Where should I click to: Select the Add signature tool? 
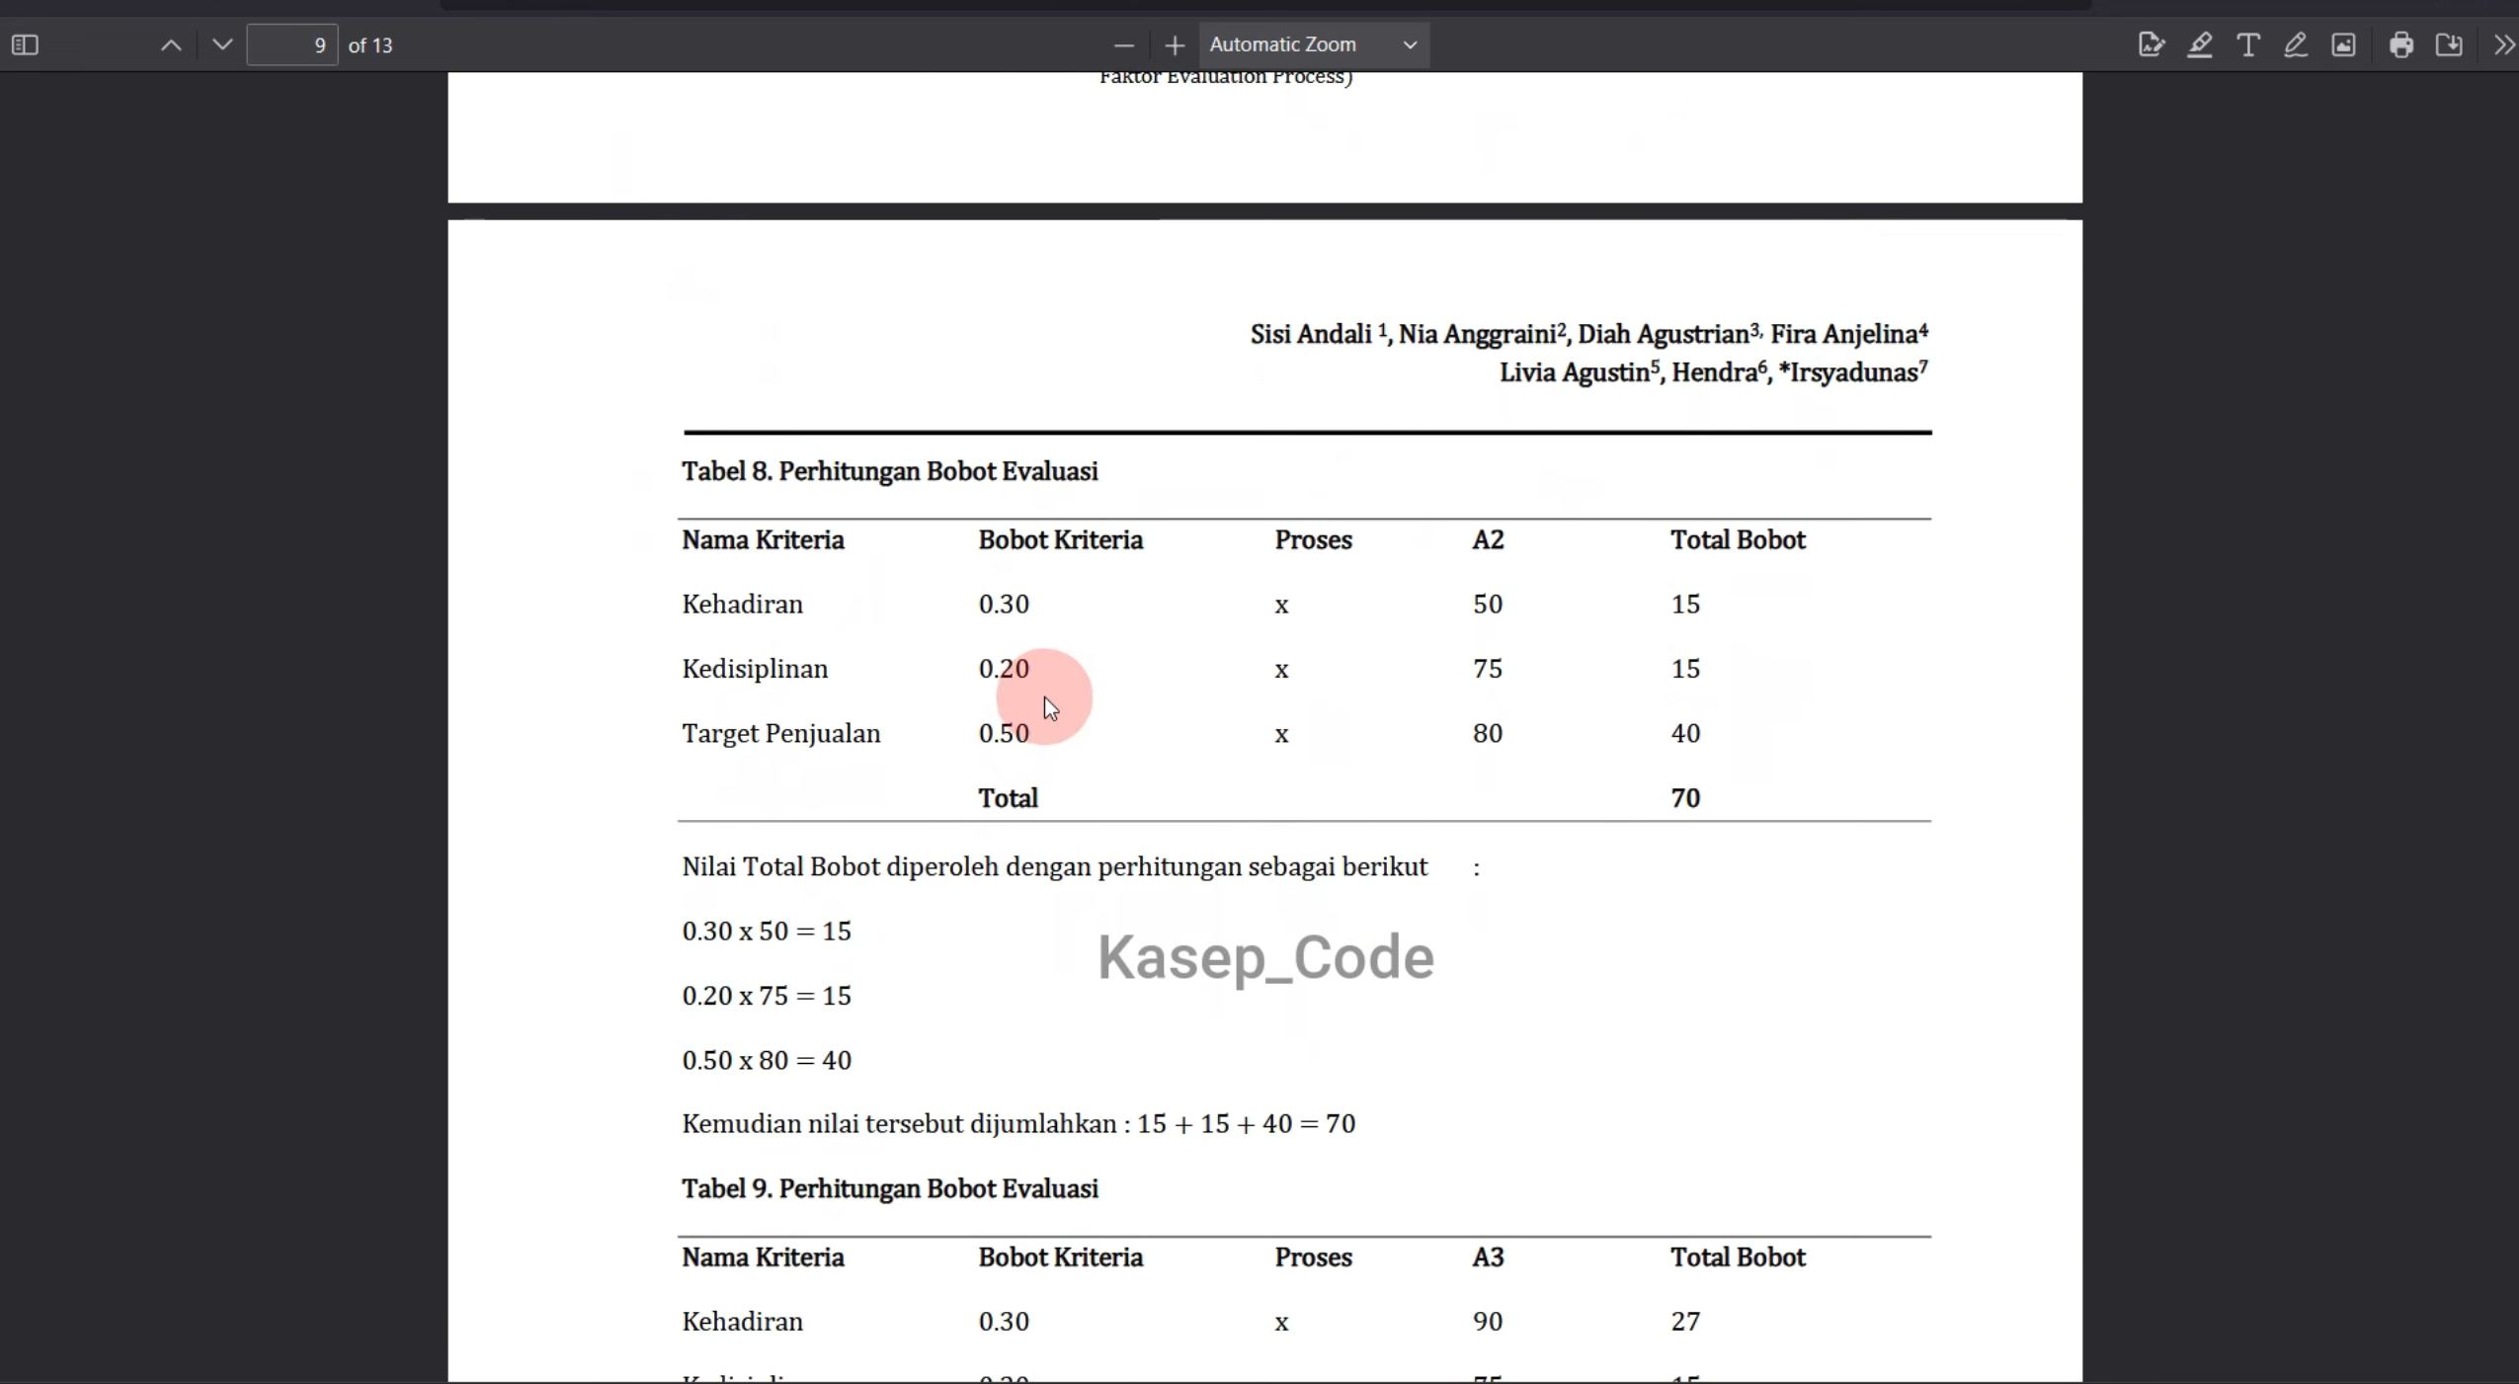point(2151,45)
